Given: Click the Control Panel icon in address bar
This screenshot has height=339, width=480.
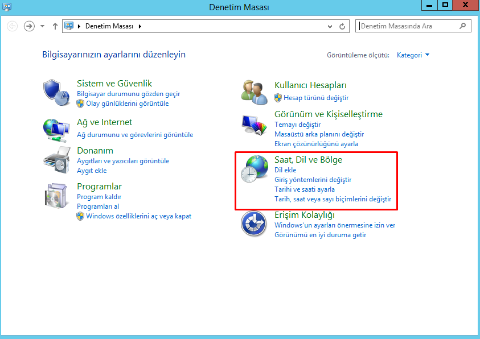Looking at the screenshot, I should click(69, 26).
